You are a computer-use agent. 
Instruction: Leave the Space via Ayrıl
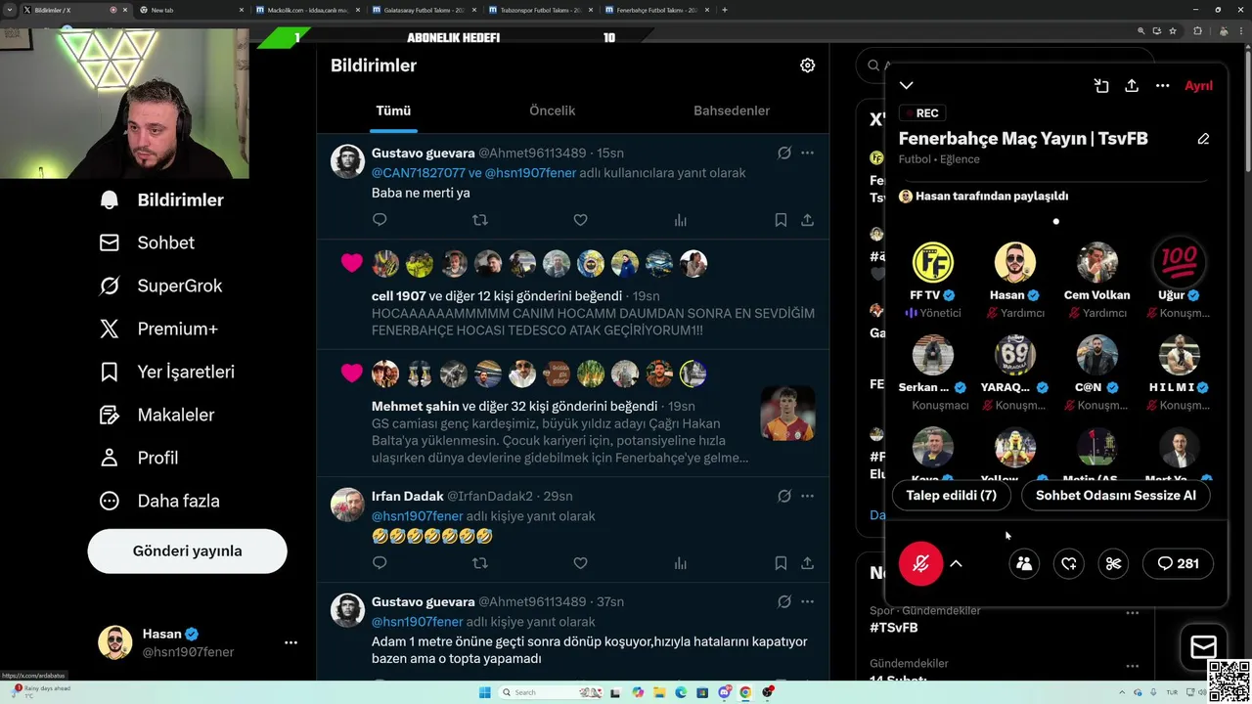coord(1198,86)
